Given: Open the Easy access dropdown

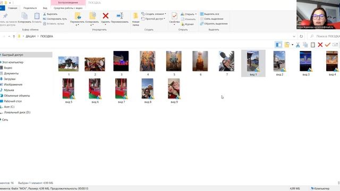Looking at the screenshot, I should click(153, 19).
